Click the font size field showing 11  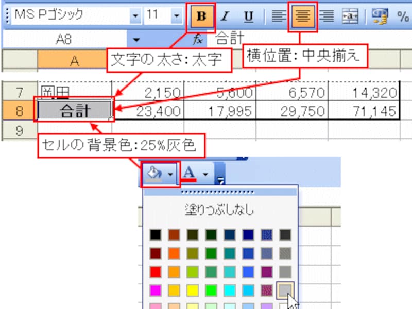(157, 15)
